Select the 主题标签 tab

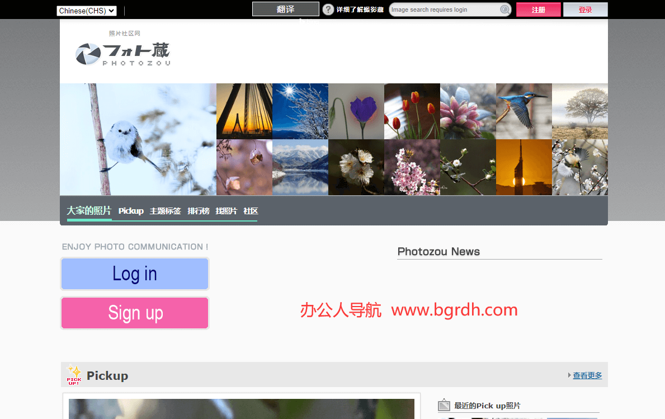165,211
